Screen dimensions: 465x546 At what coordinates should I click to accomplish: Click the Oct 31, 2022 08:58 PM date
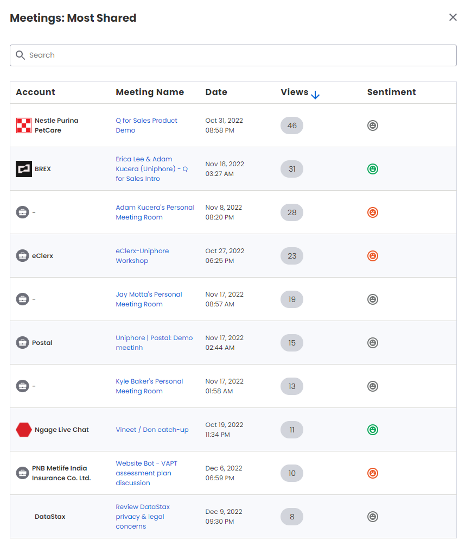pyautogui.click(x=224, y=125)
